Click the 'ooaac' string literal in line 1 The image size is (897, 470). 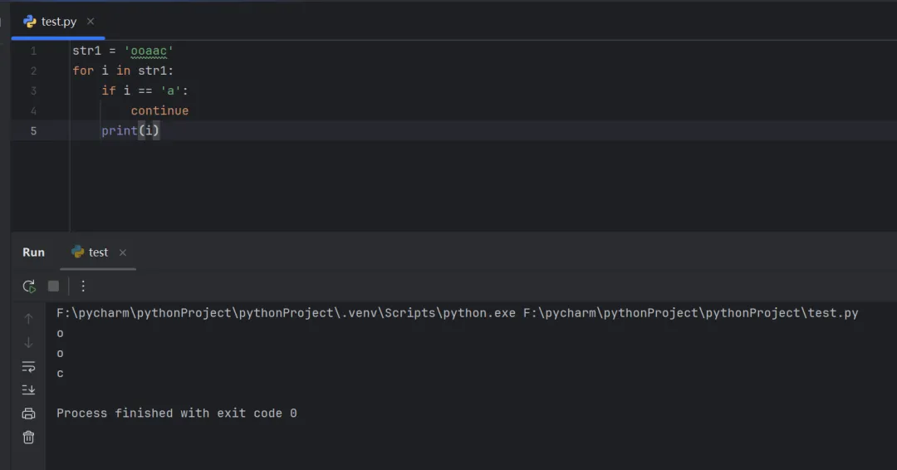coord(149,51)
